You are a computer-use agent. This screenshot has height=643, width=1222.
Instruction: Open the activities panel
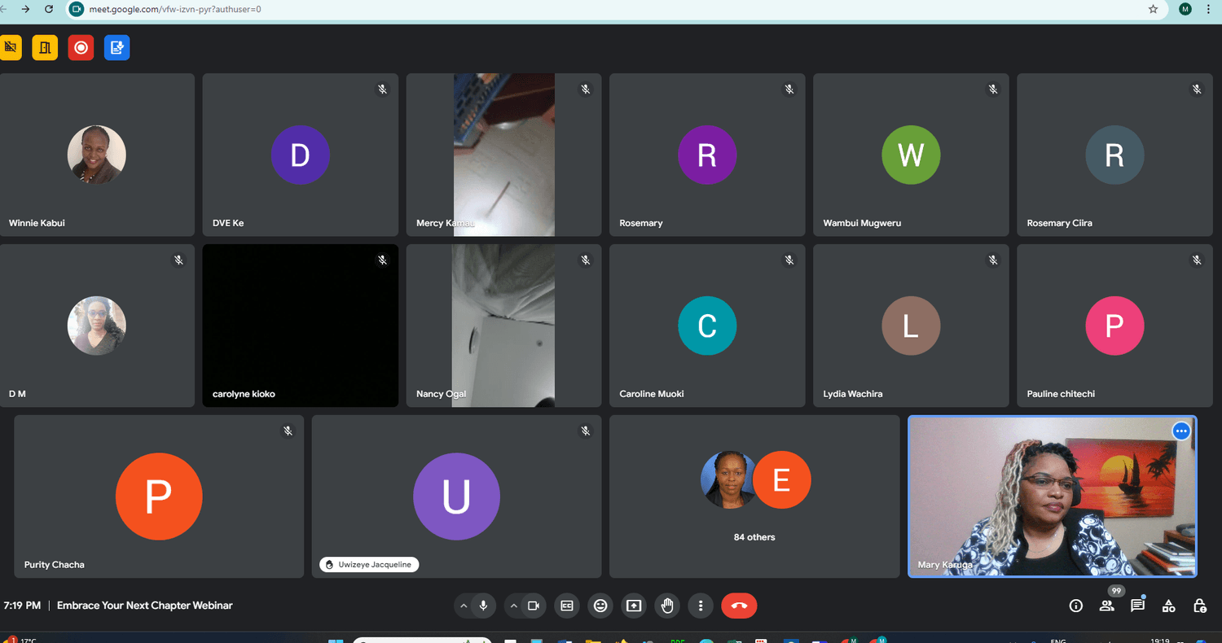(x=1168, y=606)
